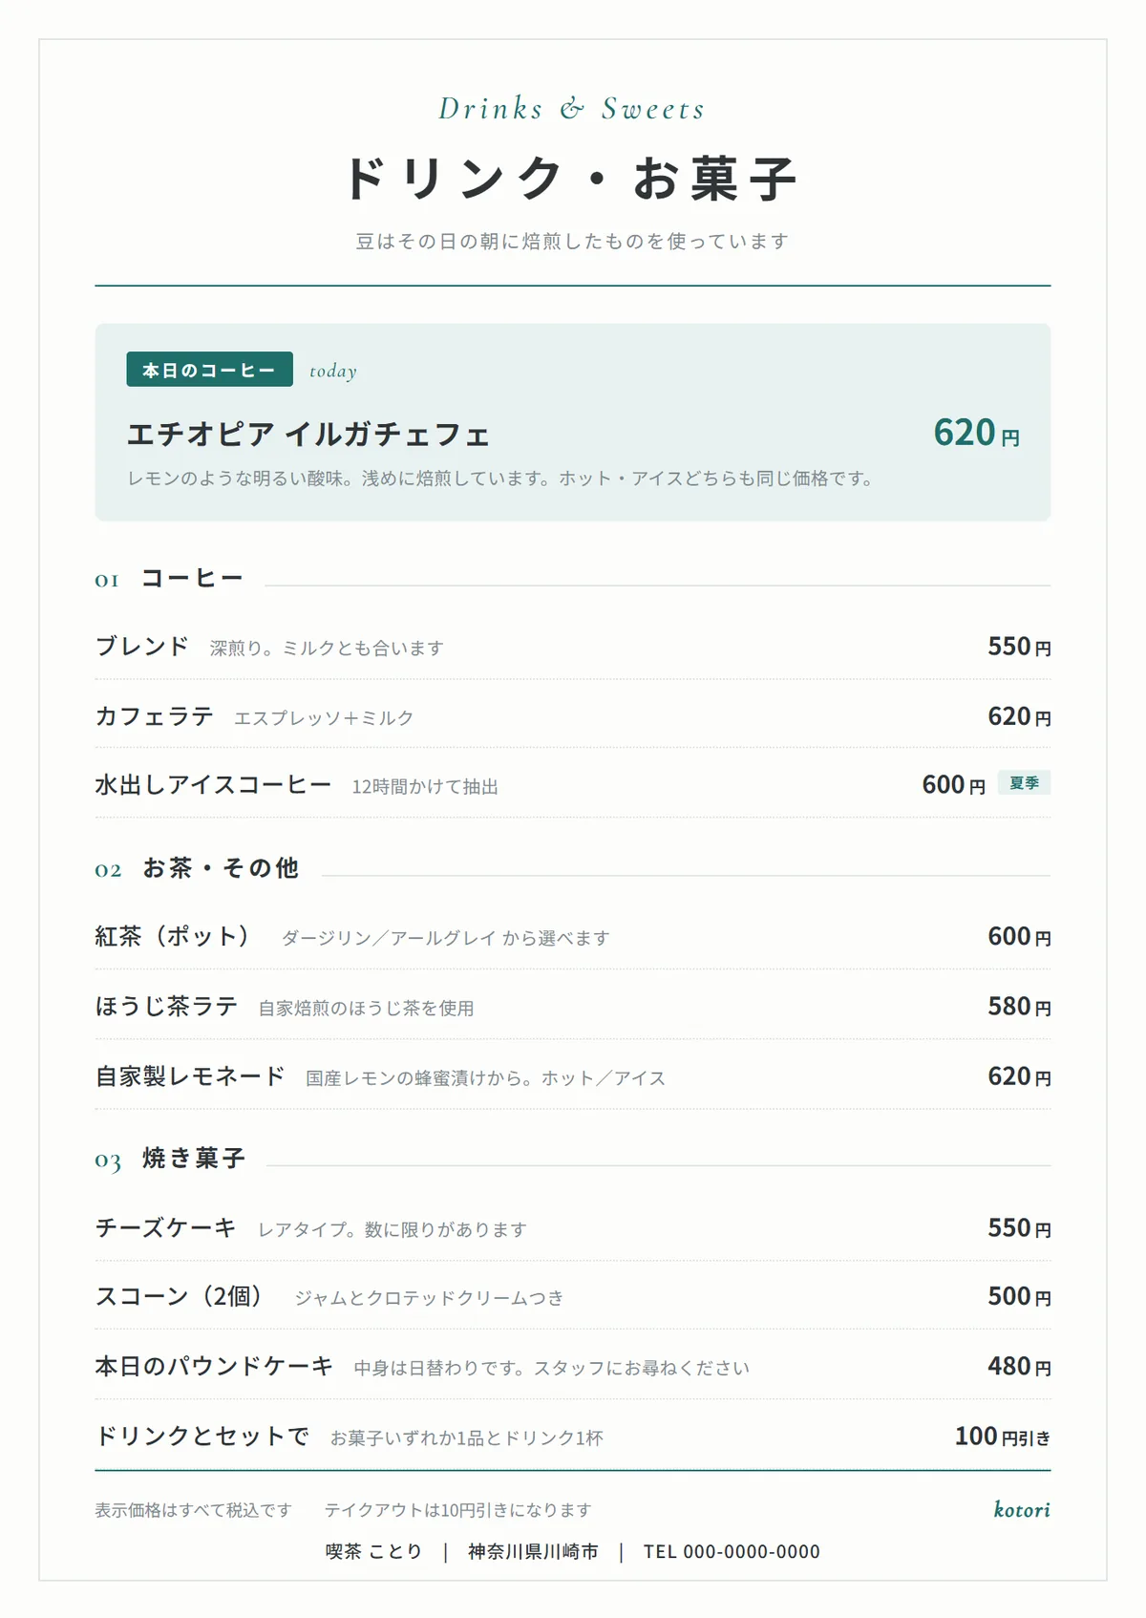Screen dimensions: 1146x1618
Task: Click the 550円 price for チーズケーキ
Action: coord(1019,1227)
